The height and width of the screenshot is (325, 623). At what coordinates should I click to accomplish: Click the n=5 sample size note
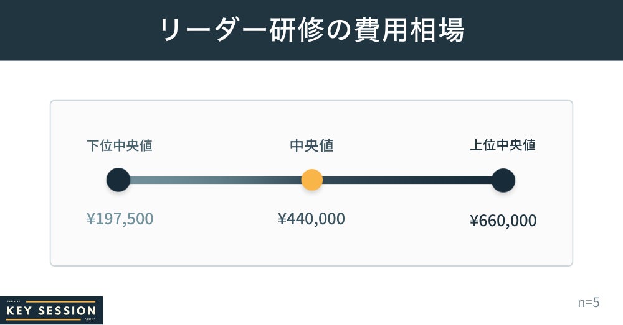(588, 303)
